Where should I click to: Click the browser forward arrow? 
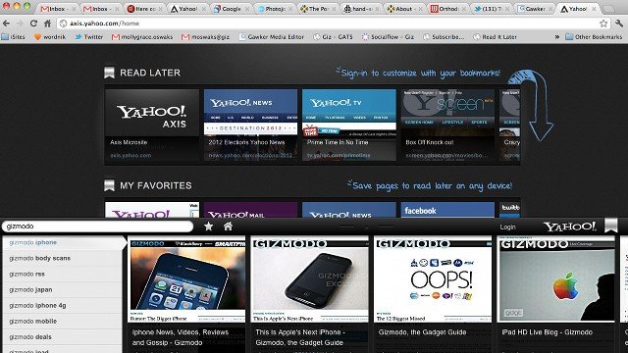[20, 24]
